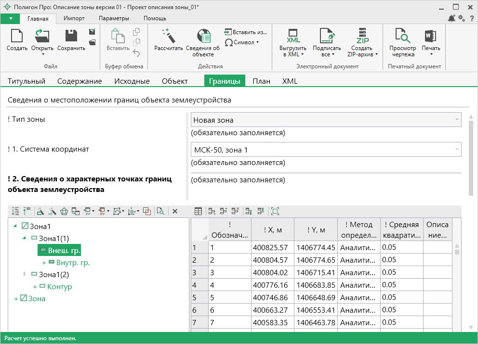This screenshot has width=478, height=344.
Task: Click the fit-to-frame icon above coordinates table
Action: coord(275,211)
